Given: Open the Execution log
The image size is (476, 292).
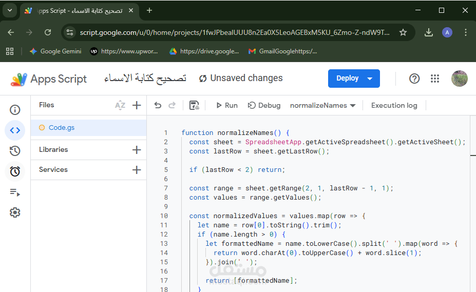Looking at the screenshot, I should tap(394, 105).
